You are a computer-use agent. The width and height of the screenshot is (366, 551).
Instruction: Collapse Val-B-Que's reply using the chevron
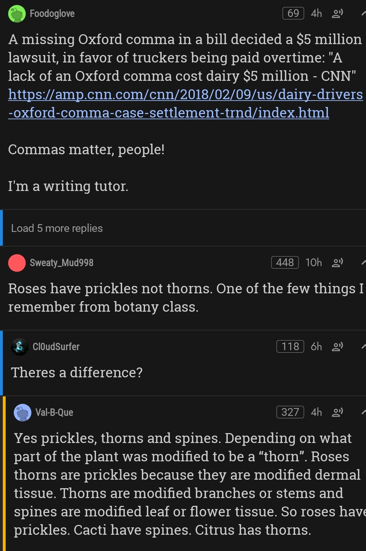363,412
